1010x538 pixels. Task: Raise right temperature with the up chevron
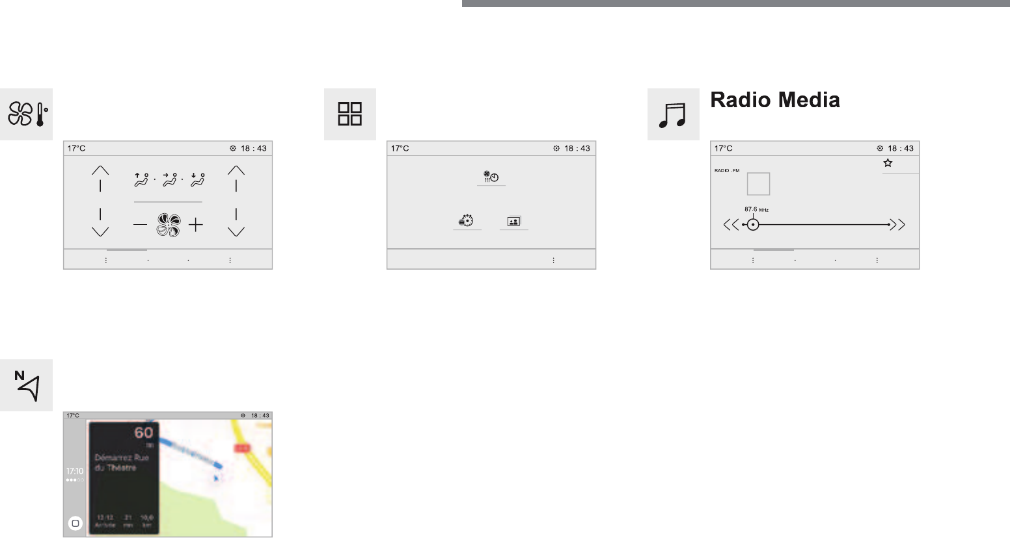(236, 178)
